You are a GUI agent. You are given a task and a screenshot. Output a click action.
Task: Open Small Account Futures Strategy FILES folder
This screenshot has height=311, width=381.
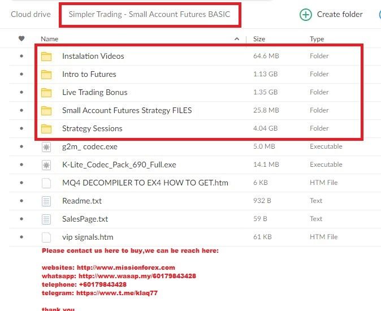pyautogui.click(x=127, y=110)
